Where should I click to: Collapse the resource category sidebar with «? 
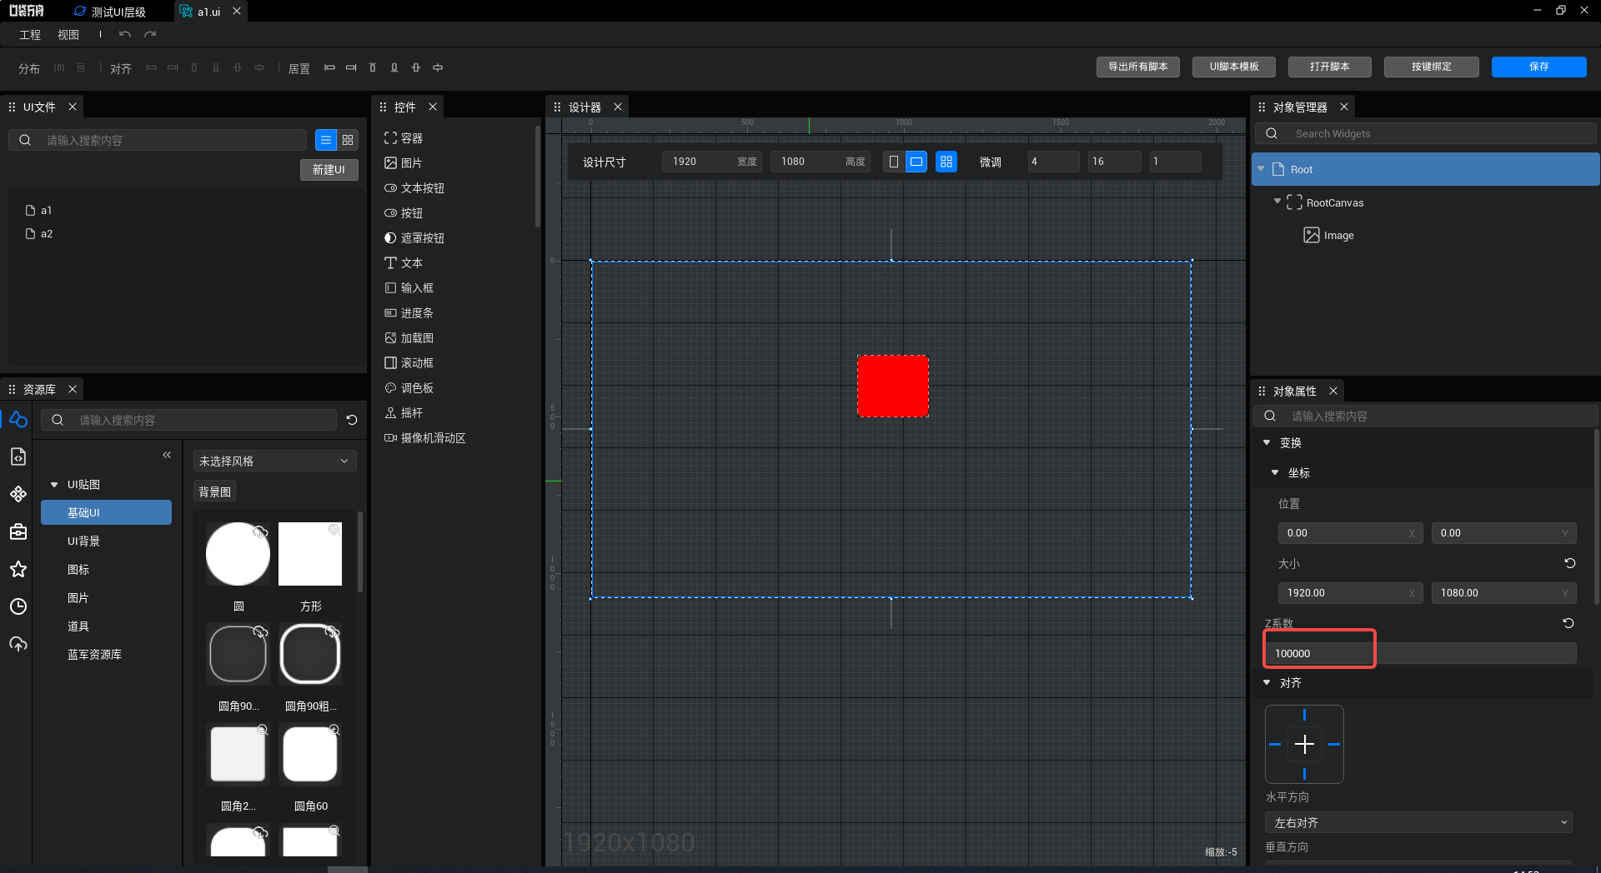pyautogui.click(x=167, y=455)
